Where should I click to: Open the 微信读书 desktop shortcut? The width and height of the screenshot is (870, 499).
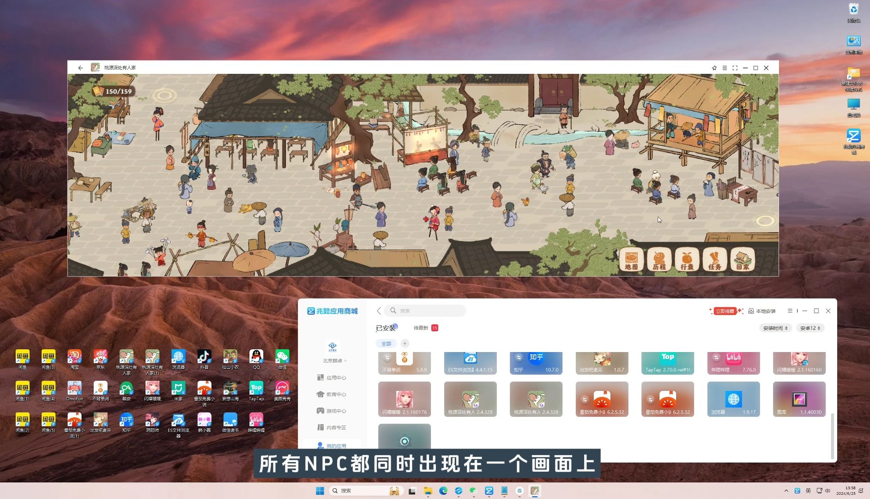230,422
